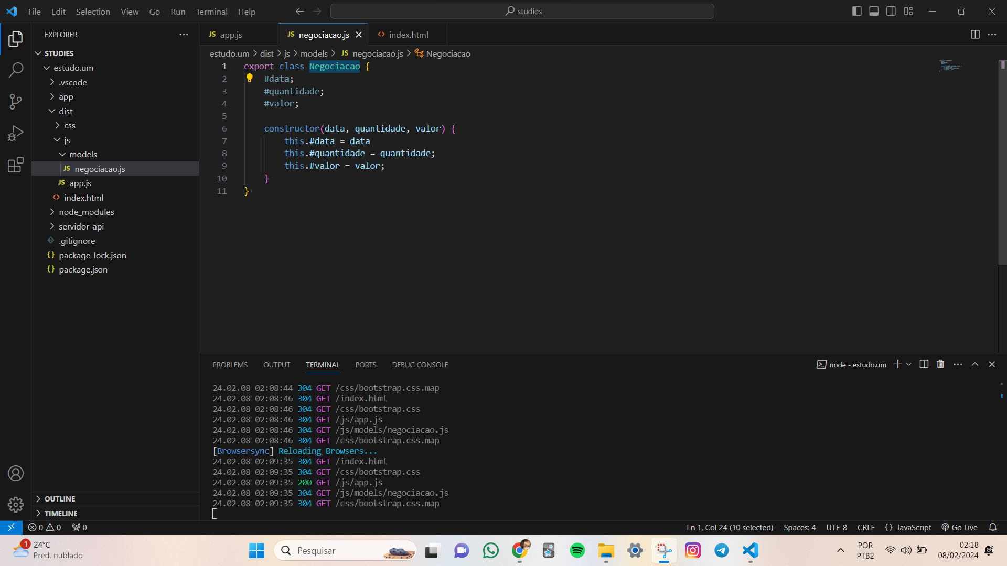
Task: Click the editor minimap
Action: [x=950, y=66]
